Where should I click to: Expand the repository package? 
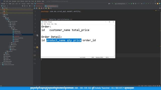click(x=9, y=46)
